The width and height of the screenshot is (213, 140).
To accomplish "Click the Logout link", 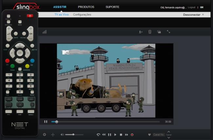I will pyautogui.click(x=192, y=7).
